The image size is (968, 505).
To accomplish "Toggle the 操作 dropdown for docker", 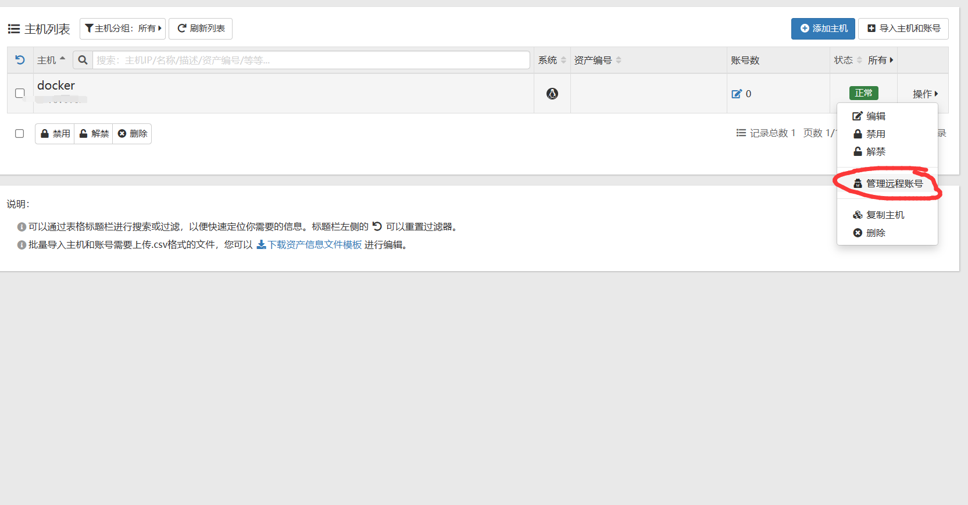I will coord(925,94).
